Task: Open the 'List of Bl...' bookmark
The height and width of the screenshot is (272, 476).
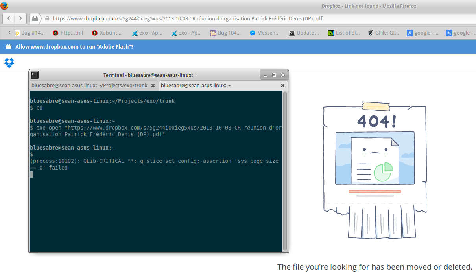Action: tap(343, 33)
